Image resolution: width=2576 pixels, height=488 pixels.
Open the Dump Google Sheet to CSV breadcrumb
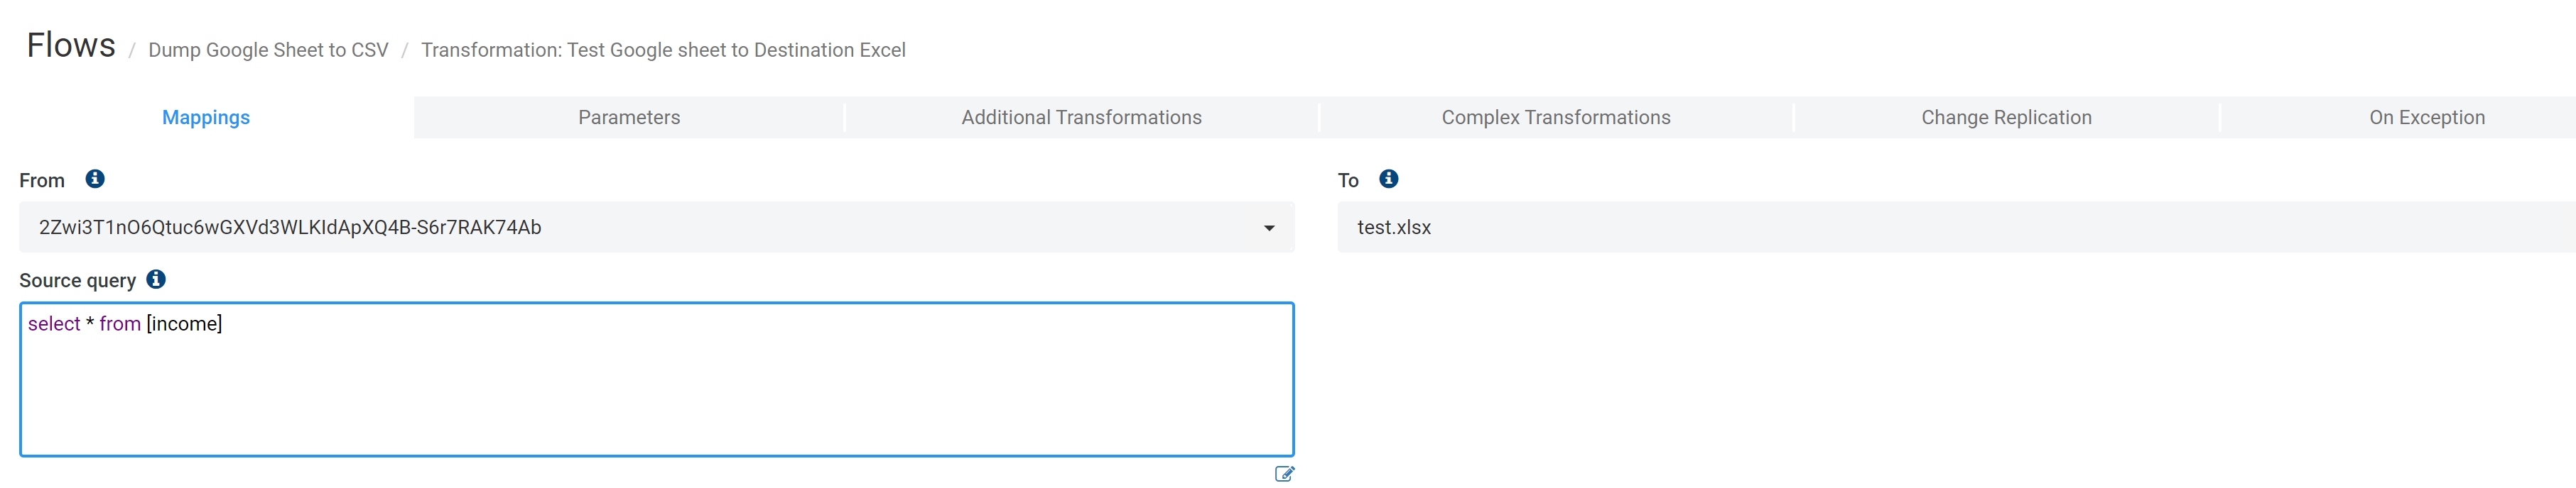coord(268,50)
